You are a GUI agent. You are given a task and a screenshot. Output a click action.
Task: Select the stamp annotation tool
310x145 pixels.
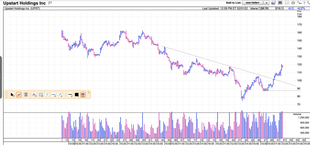tap(34, 95)
